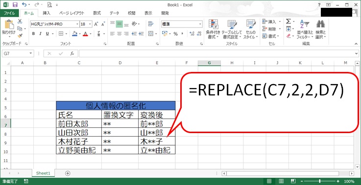The width and height of the screenshot is (361, 185).
Task: Click the zoom slider handle
Action: click(x=319, y=181)
